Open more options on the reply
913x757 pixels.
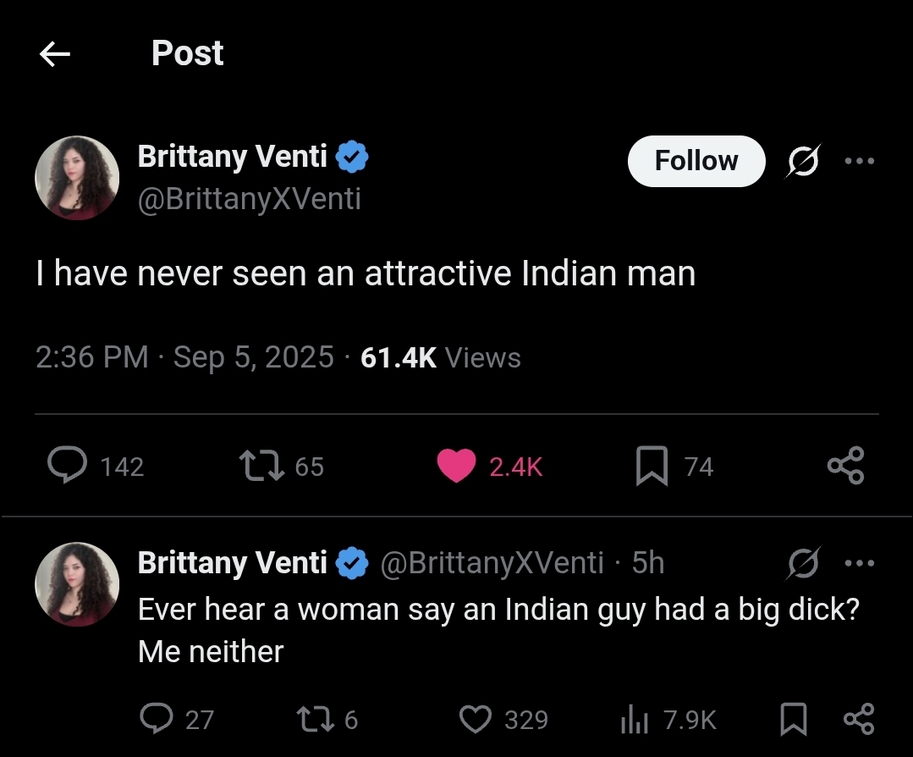(859, 563)
